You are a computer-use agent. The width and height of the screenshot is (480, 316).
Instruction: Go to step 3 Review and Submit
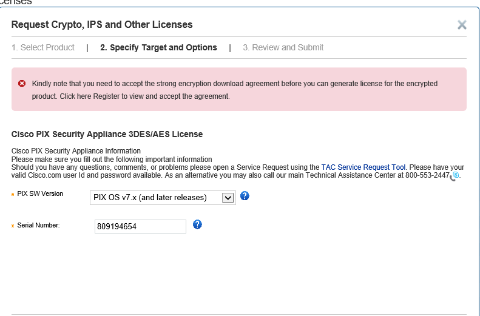(283, 47)
